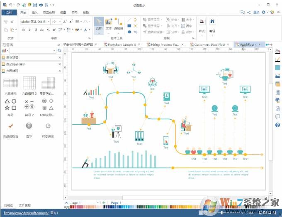Click the 样式 style icon
Image resolution: width=282 pixels, height=217 pixels.
pyautogui.click(x=202, y=21)
